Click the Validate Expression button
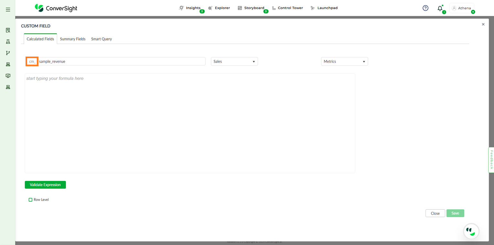Viewport: 494px width, 245px height. tap(45, 185)
